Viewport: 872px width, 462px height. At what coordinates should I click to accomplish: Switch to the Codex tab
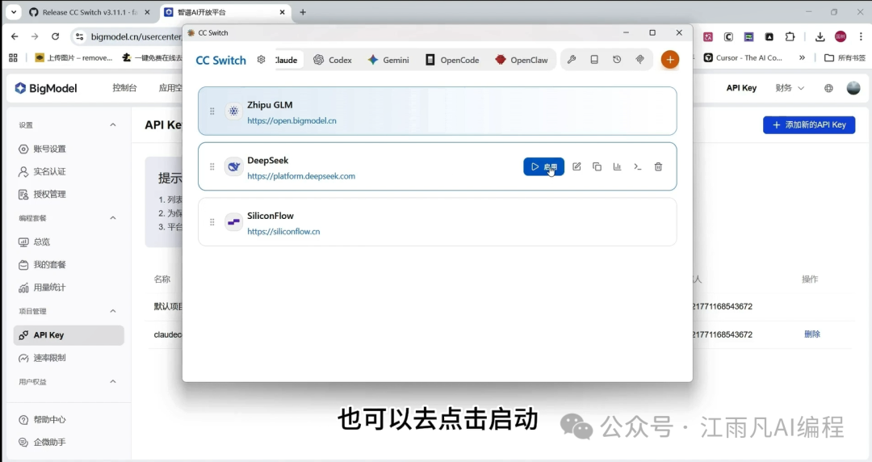[x=333, y=60]
